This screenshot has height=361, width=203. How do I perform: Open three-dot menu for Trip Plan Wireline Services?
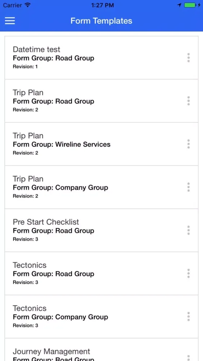point(189,144)
